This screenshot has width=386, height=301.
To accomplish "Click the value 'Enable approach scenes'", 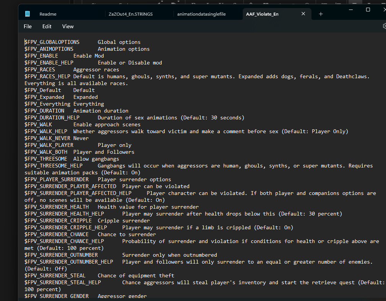I will coord(107,125).
